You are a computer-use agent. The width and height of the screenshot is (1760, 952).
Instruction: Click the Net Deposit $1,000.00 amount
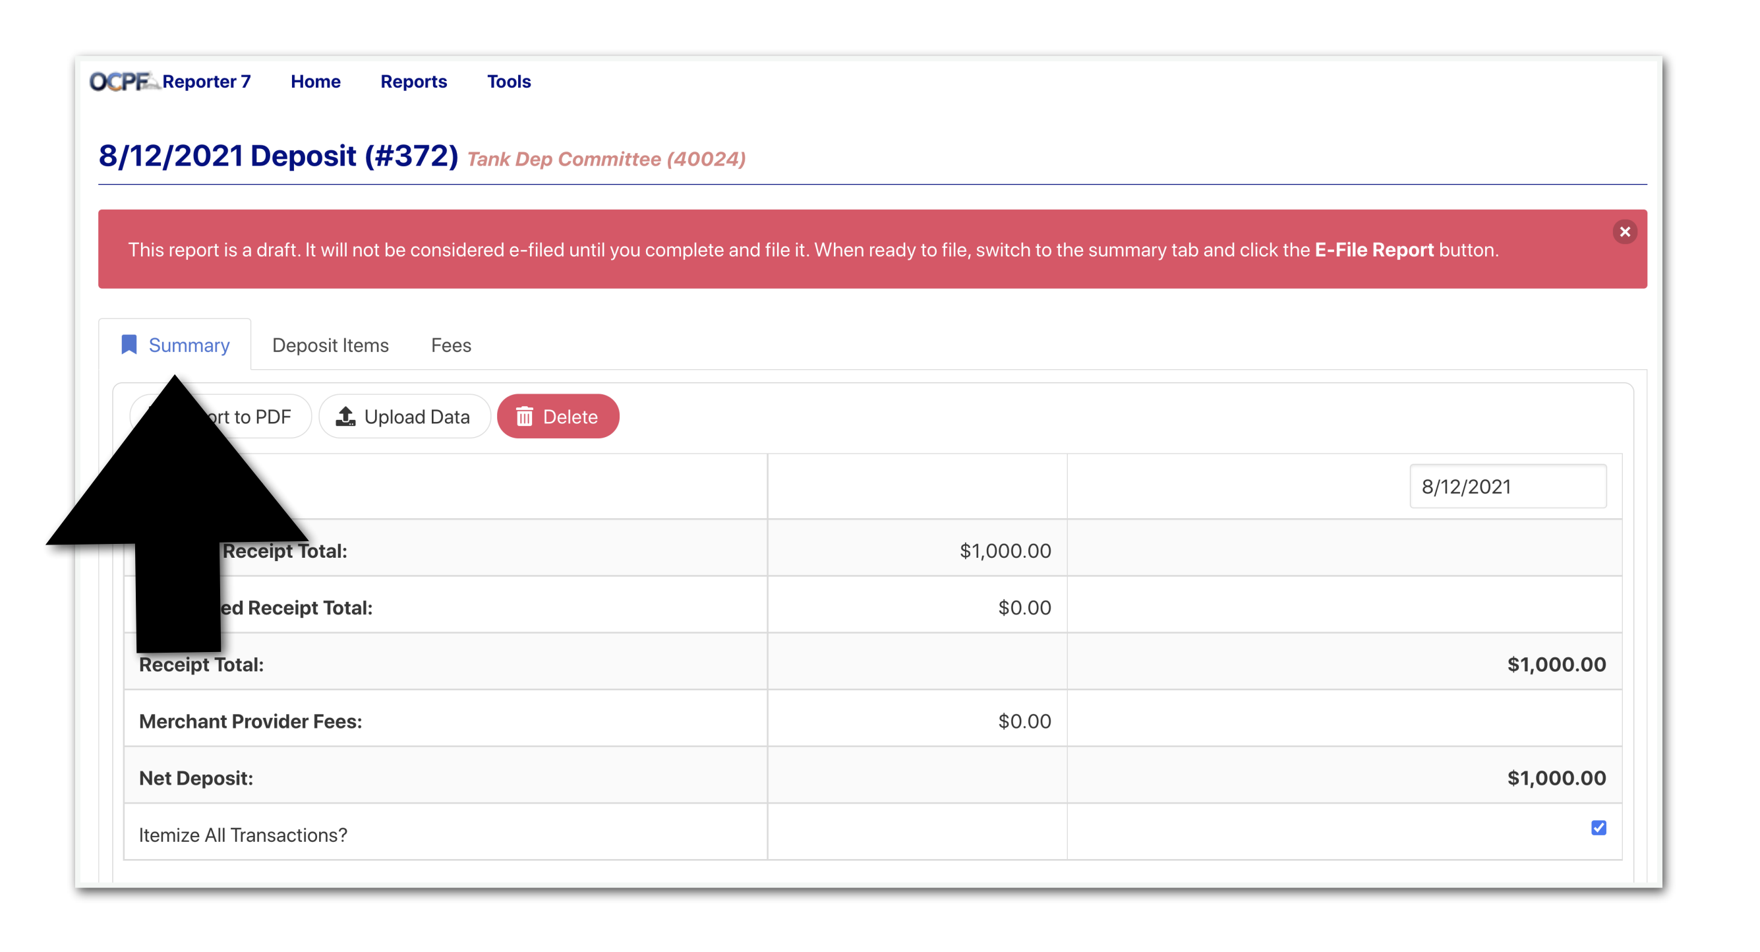coord(1556,778)
